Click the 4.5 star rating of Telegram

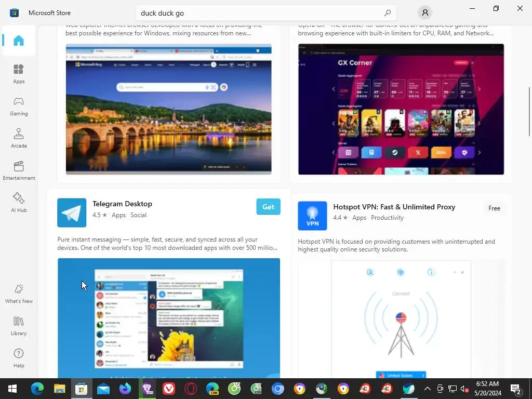100,215
